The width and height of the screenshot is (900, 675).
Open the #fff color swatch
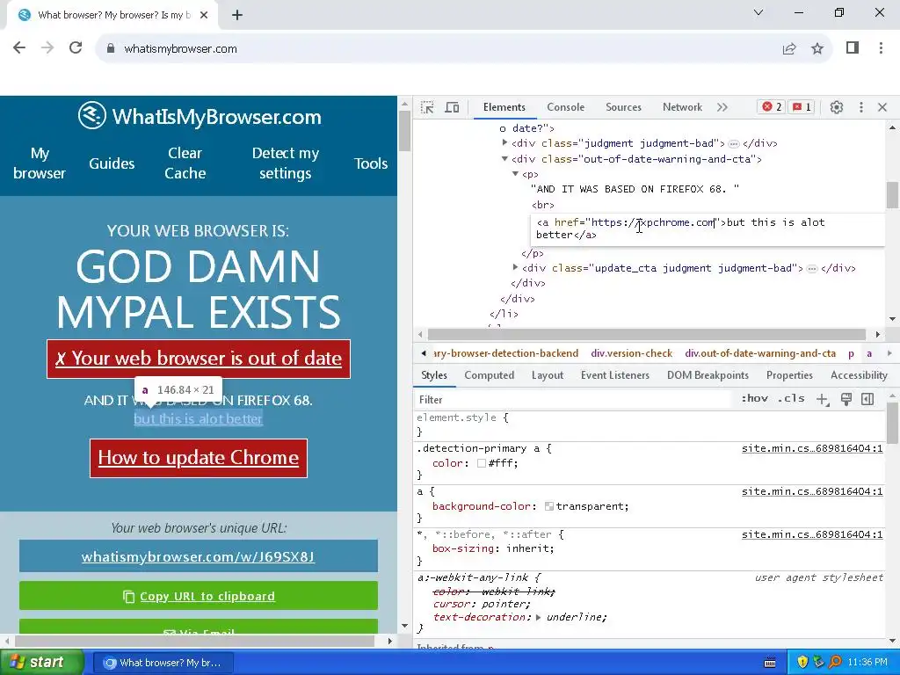482,463
